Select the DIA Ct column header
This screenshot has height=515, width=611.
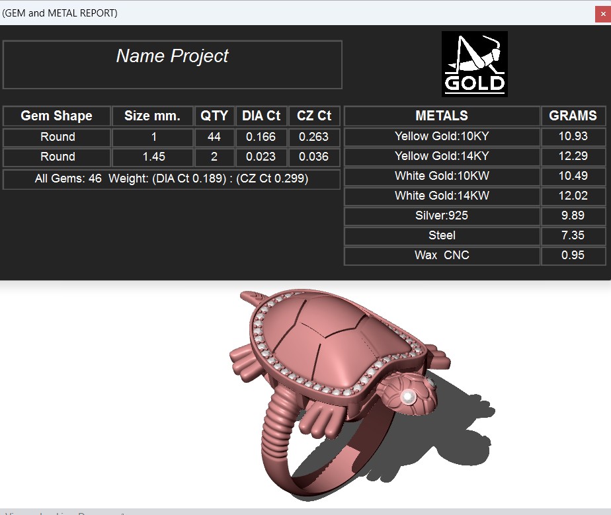coord(261,116)
